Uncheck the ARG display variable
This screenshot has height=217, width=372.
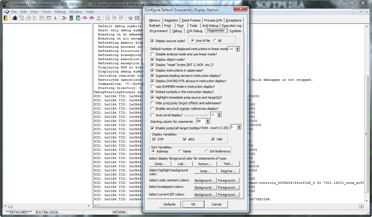[x=185, y=139]
